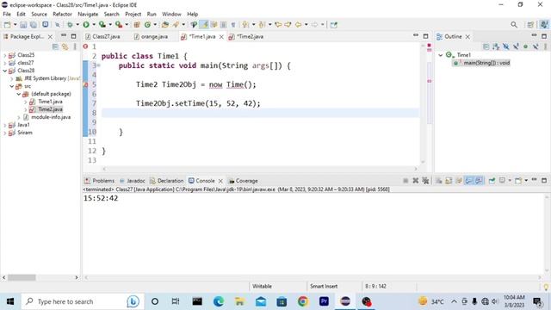The image size is (551, 310).
Task: Switch to the Problems tab
Action: pos(100,181)
